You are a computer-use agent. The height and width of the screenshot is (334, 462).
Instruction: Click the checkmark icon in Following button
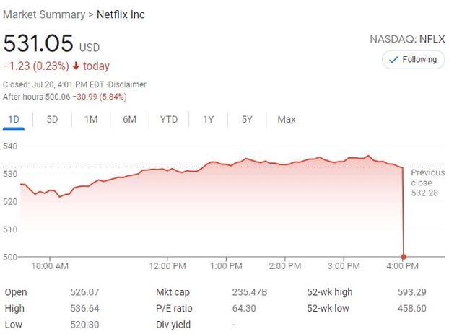point(393,60)
